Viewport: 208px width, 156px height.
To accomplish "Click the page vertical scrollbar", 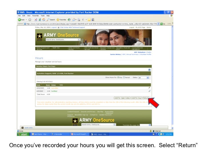I will pos(172,76).
